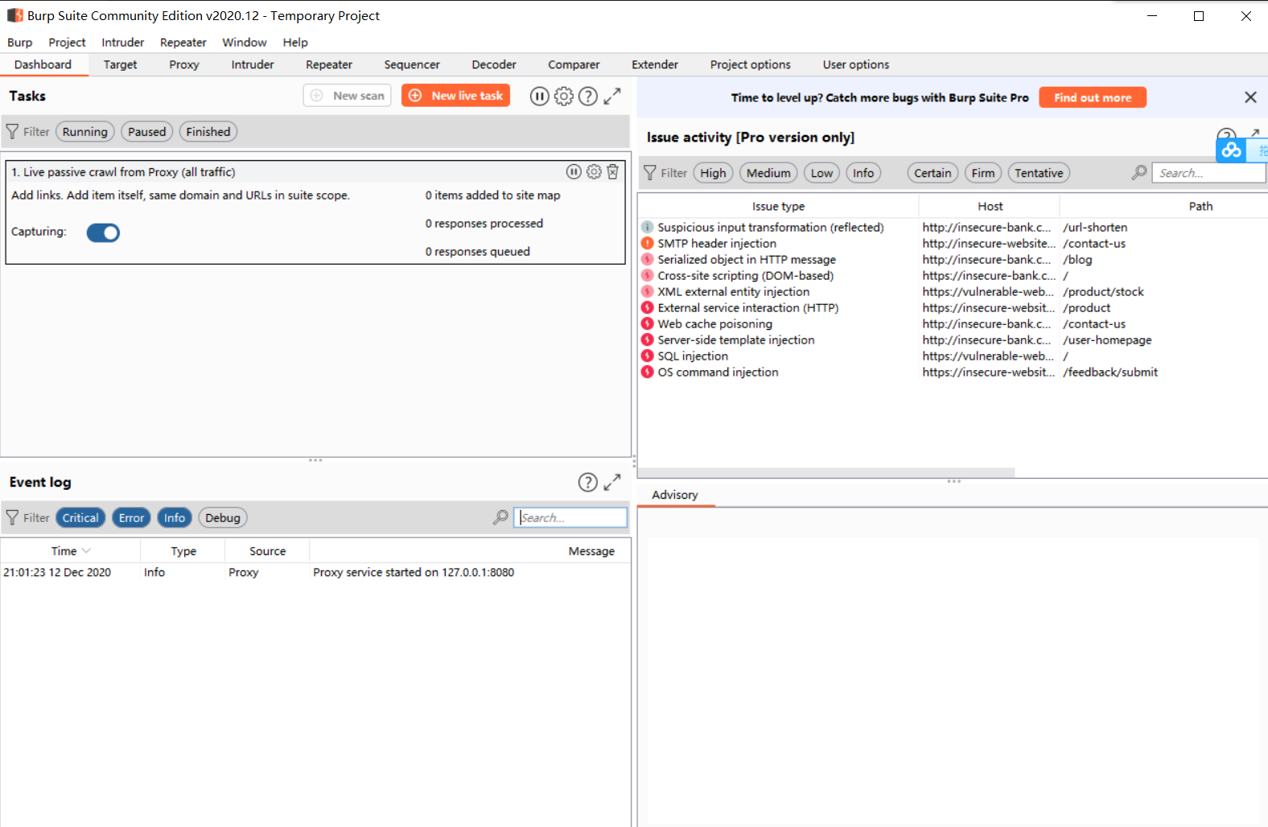The image size is (1268, 827).
Task: Pause the Live passive crawl task
Action: click(574, 171)
